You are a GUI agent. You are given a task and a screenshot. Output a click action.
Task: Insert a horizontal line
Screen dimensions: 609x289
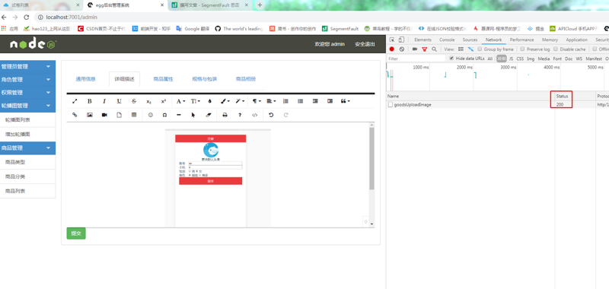[179, 115]
